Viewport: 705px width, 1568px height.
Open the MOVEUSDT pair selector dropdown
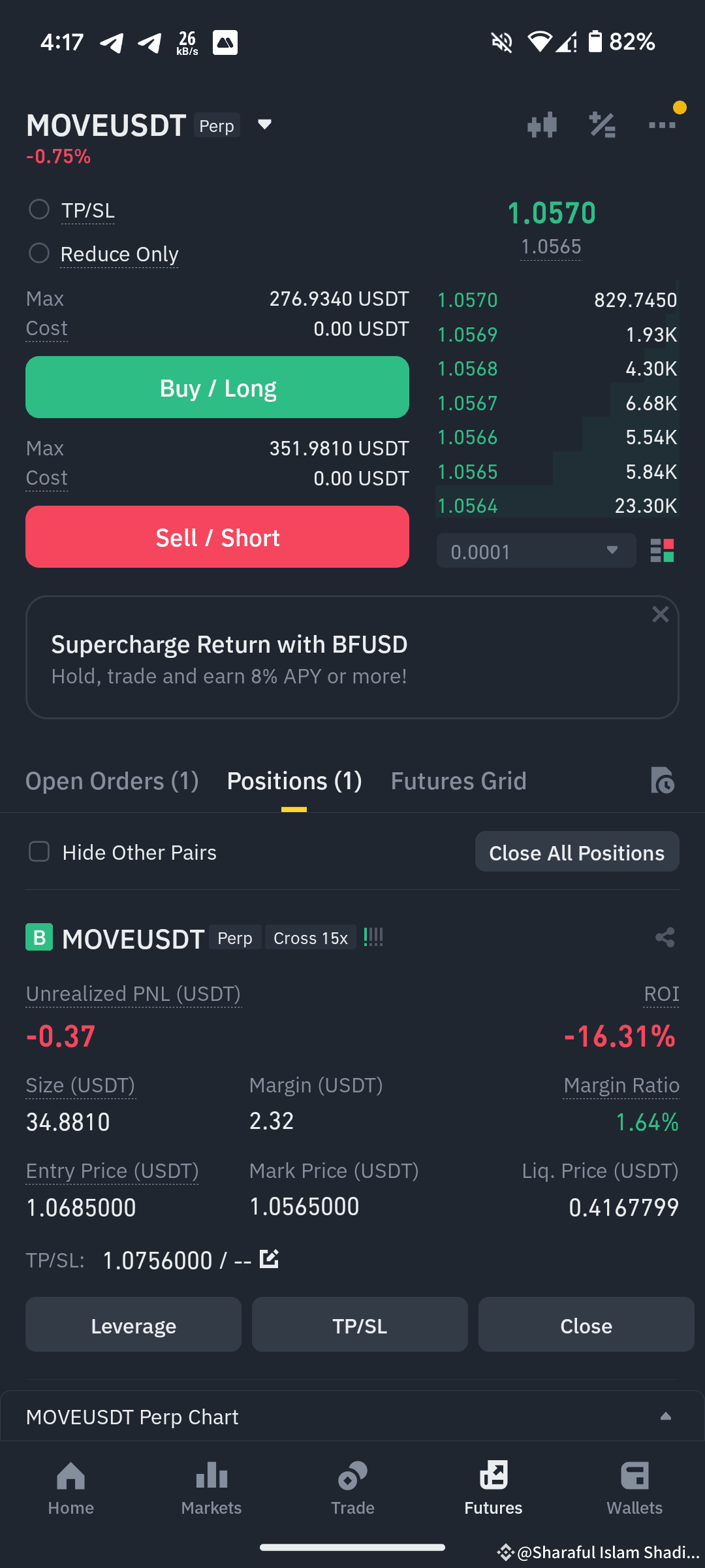point(264,124)
